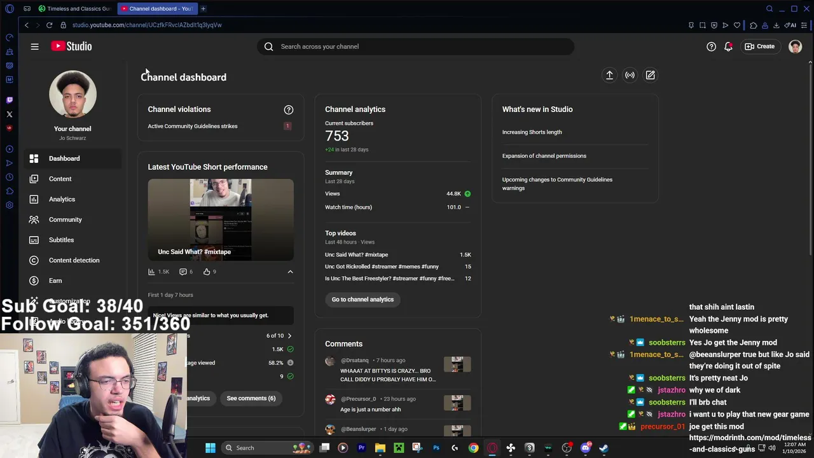Click the heart bookmark icon in address bar

point(737,25)
